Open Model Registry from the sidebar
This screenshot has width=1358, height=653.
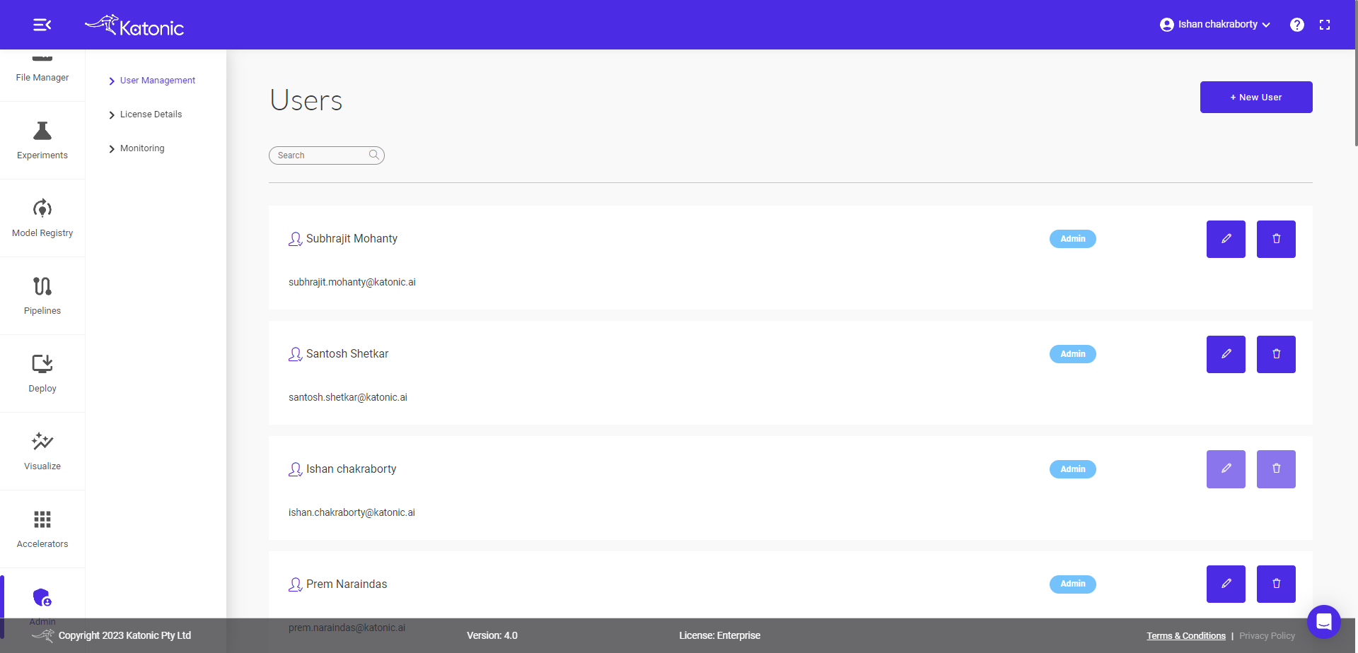(42, 218)
